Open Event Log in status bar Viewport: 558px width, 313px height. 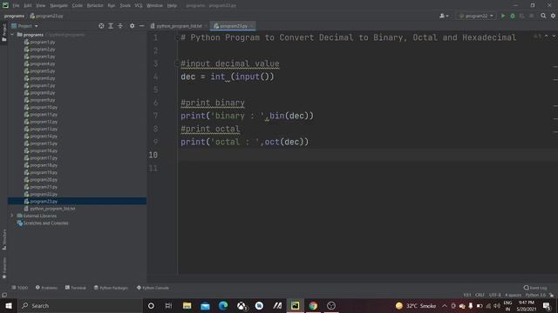pyautogui.click(x=535, y=288)
